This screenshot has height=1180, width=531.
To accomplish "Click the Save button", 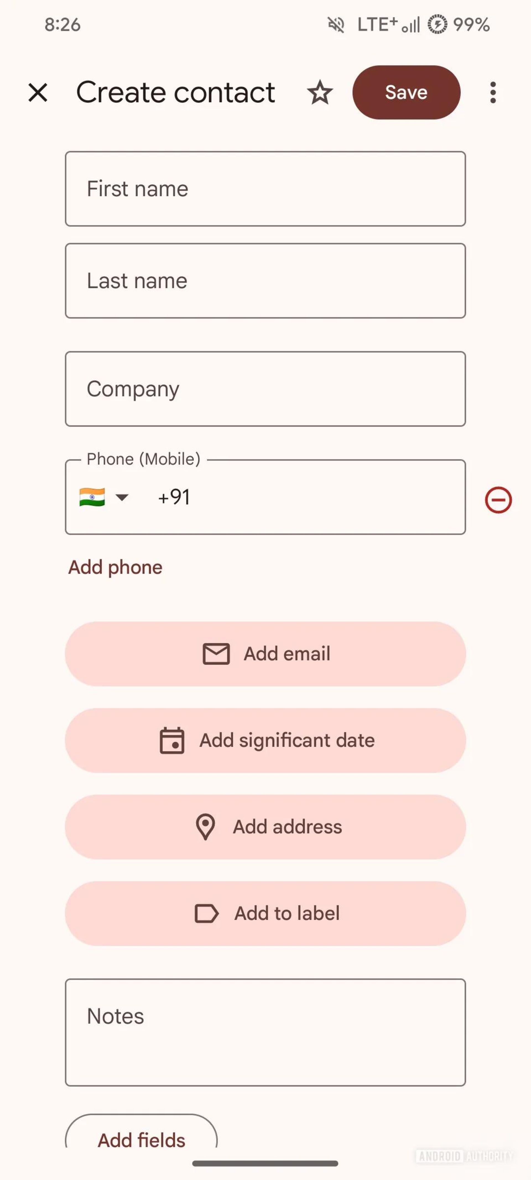I will click(x=406, y=92).
